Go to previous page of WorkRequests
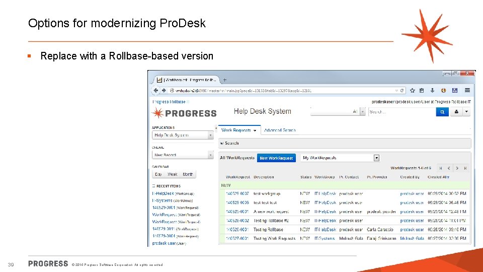 click(x=449, y=168)
